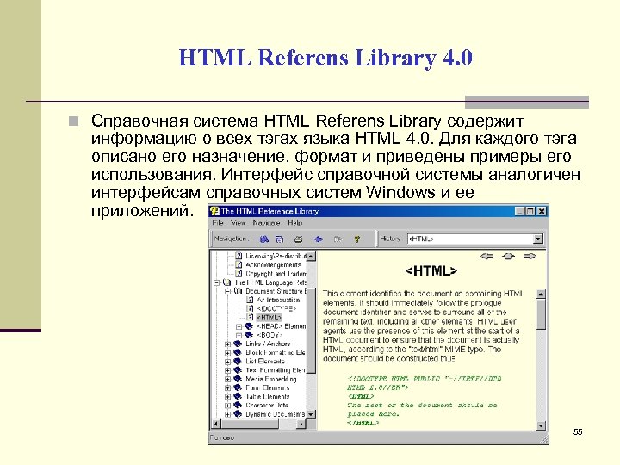Click the yellow question mark help icon

[x=357, y=239]
